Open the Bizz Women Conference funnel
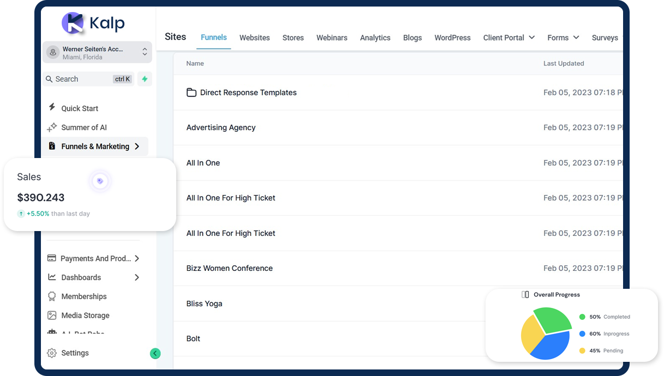The width and height of the screenshot is (664, 376). tap(230, 268)
